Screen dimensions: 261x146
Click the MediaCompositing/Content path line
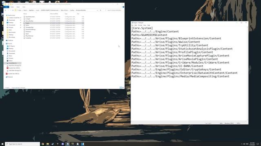pyautogui.click(x=180, y=76)
